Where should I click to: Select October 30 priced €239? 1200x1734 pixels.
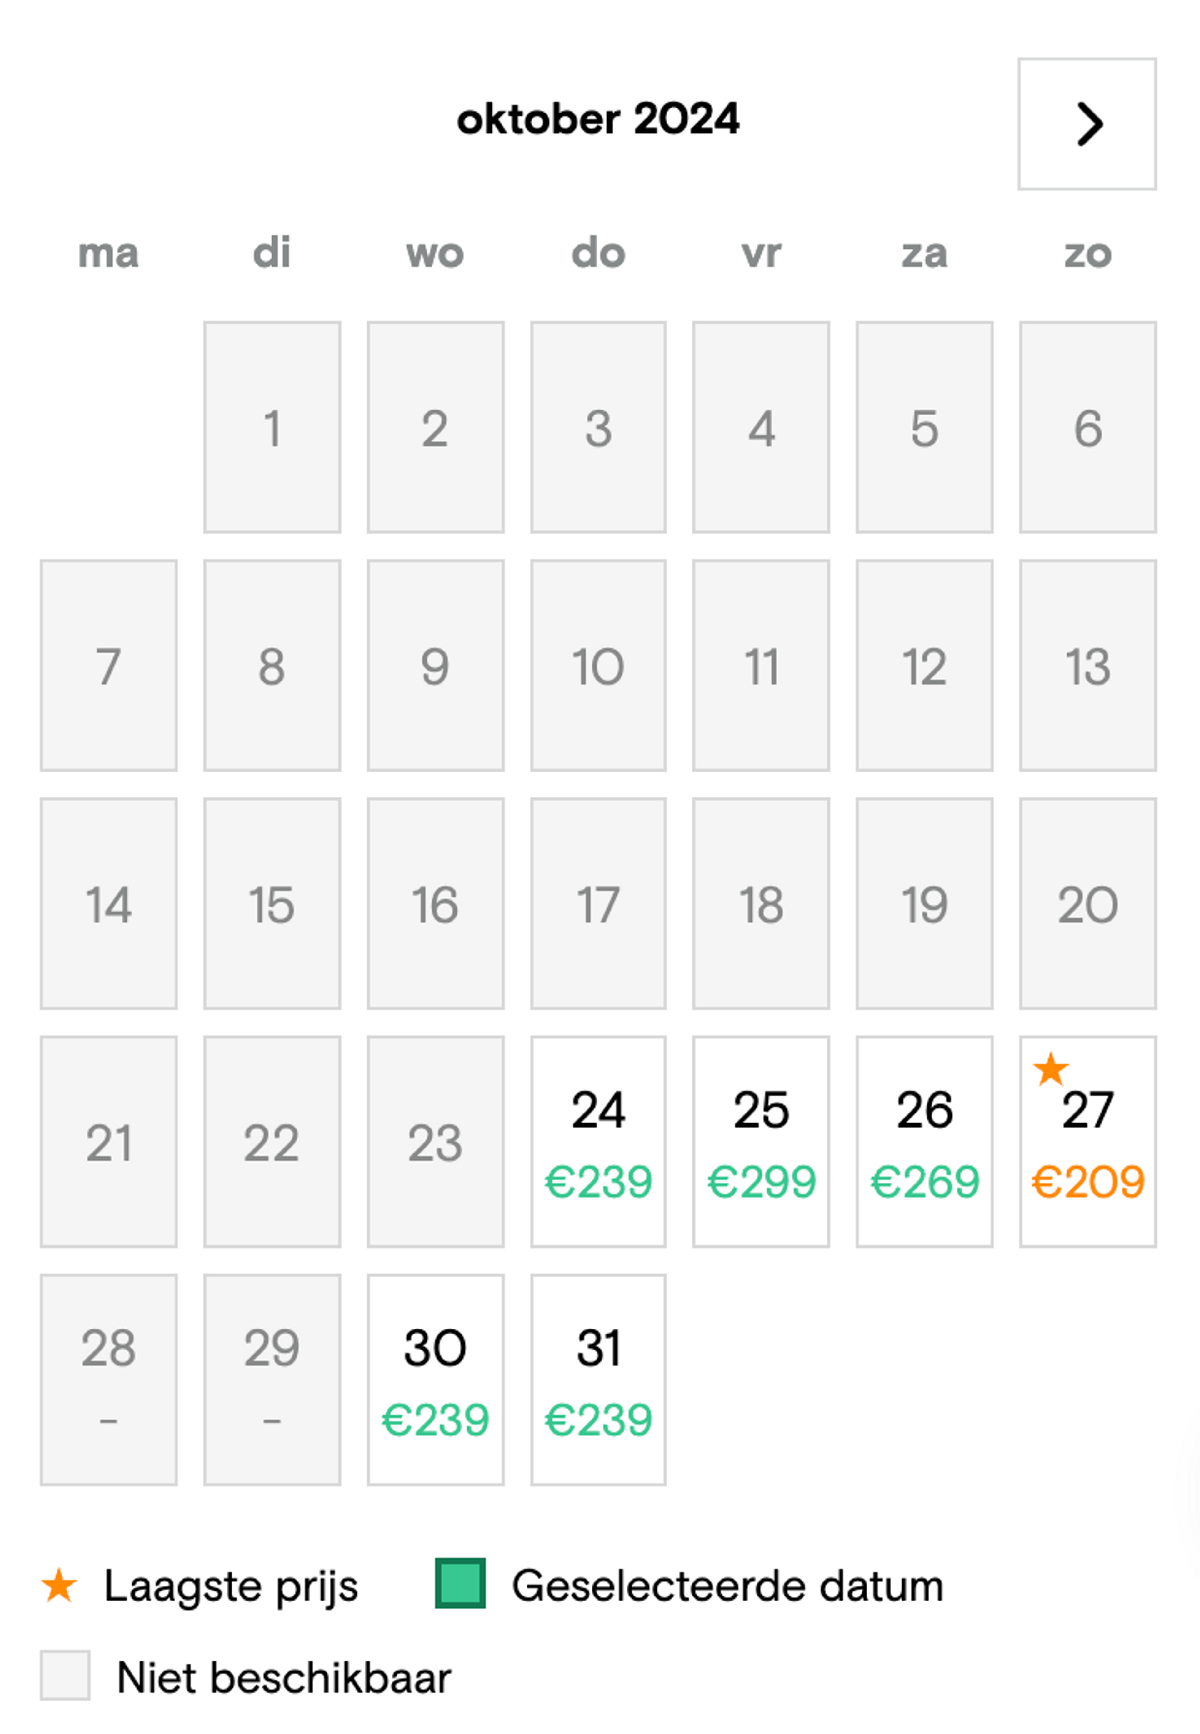click(x=435, y=1380)
